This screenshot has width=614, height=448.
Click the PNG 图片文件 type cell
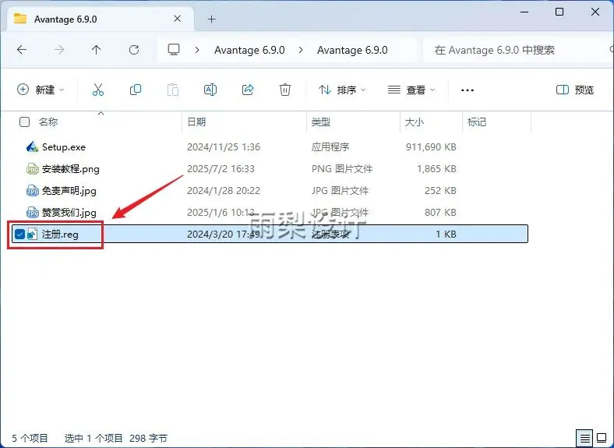342,169
